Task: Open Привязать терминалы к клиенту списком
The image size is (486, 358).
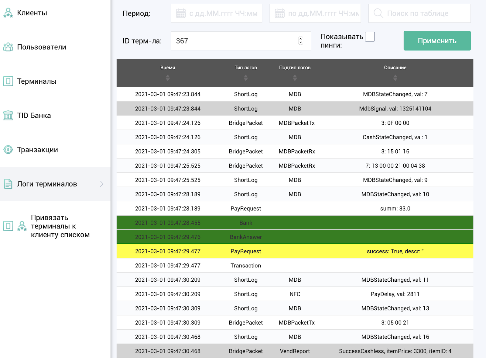Action: coord(55,226)
